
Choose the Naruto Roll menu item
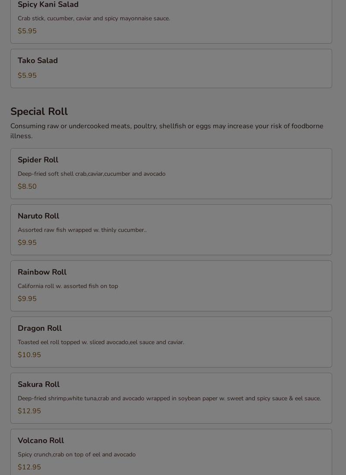click(x=171, y=230)
